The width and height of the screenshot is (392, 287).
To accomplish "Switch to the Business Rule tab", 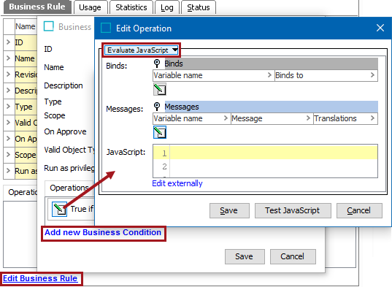I will pyautogui.click(x=37, y=7).
